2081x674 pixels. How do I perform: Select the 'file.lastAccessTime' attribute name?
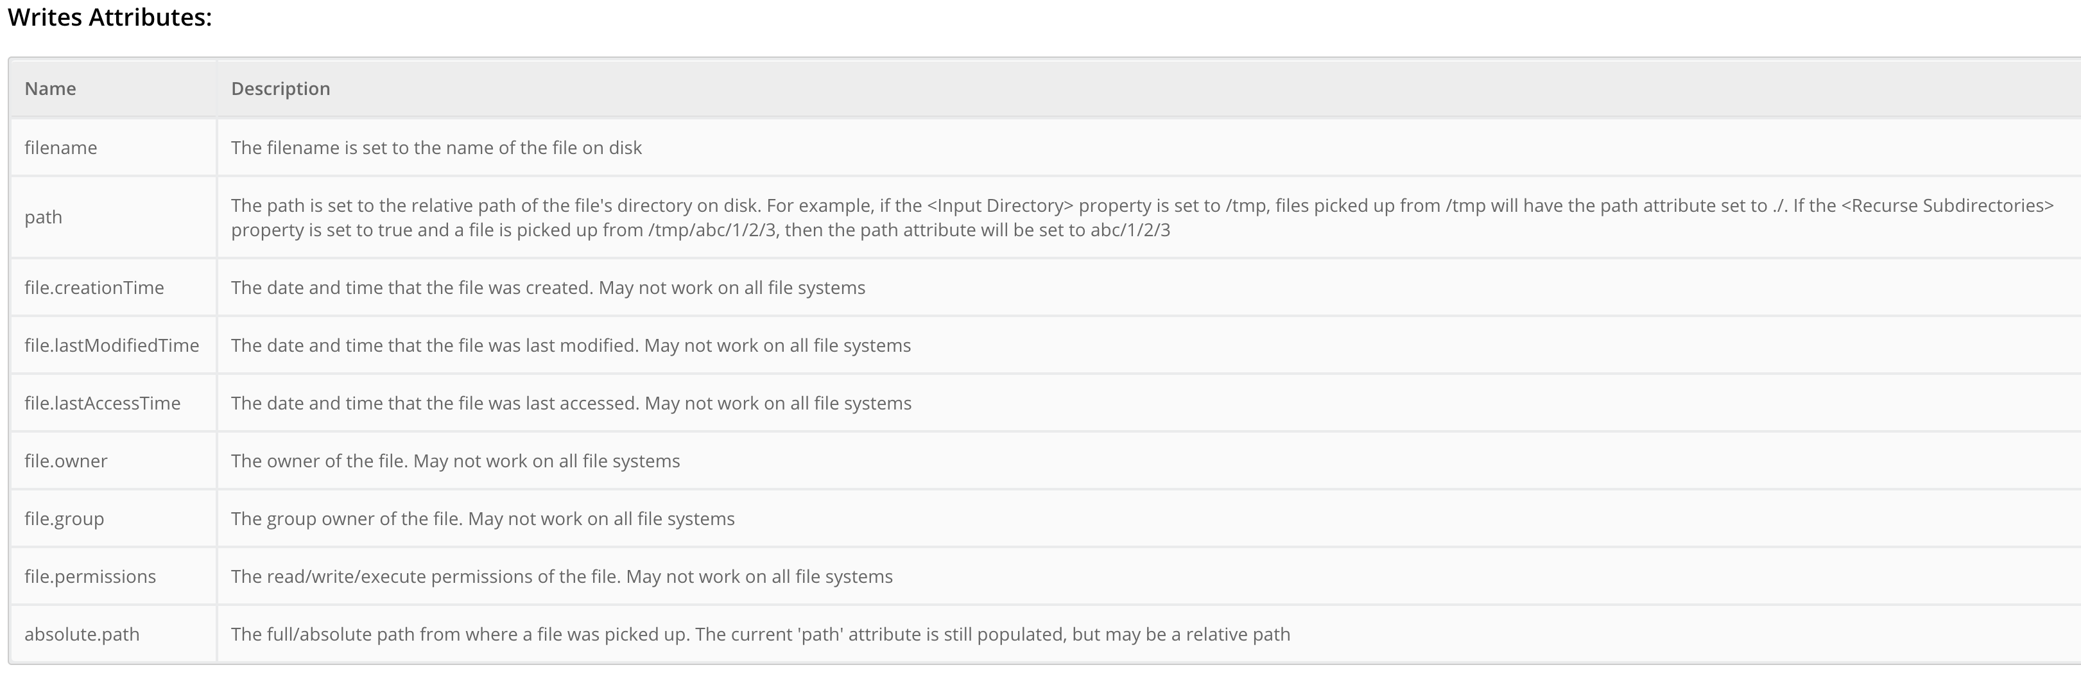[103, 403]
